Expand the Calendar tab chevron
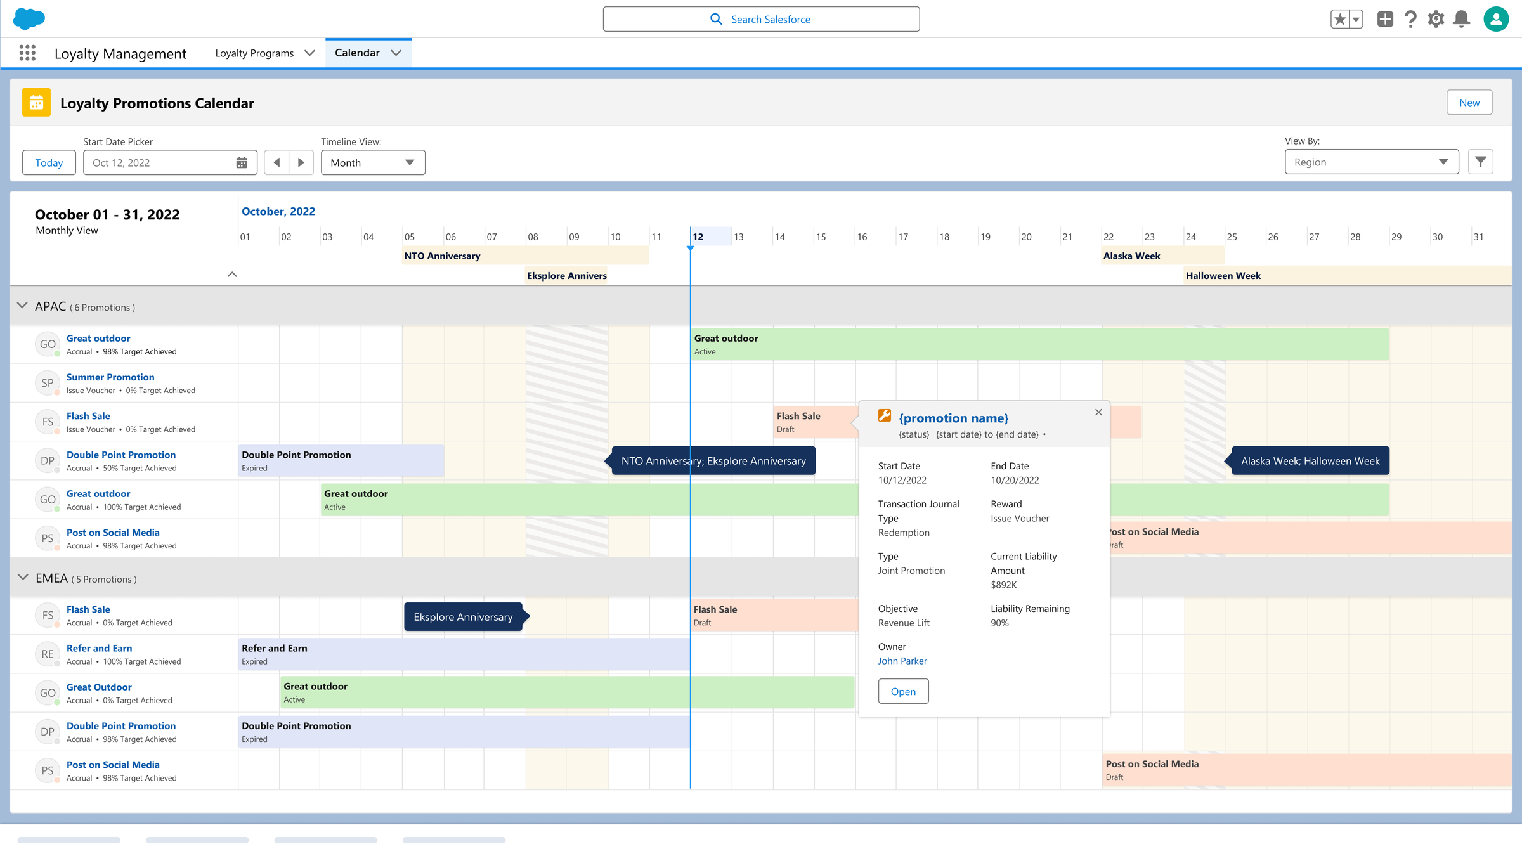 [x=396, y=53]
